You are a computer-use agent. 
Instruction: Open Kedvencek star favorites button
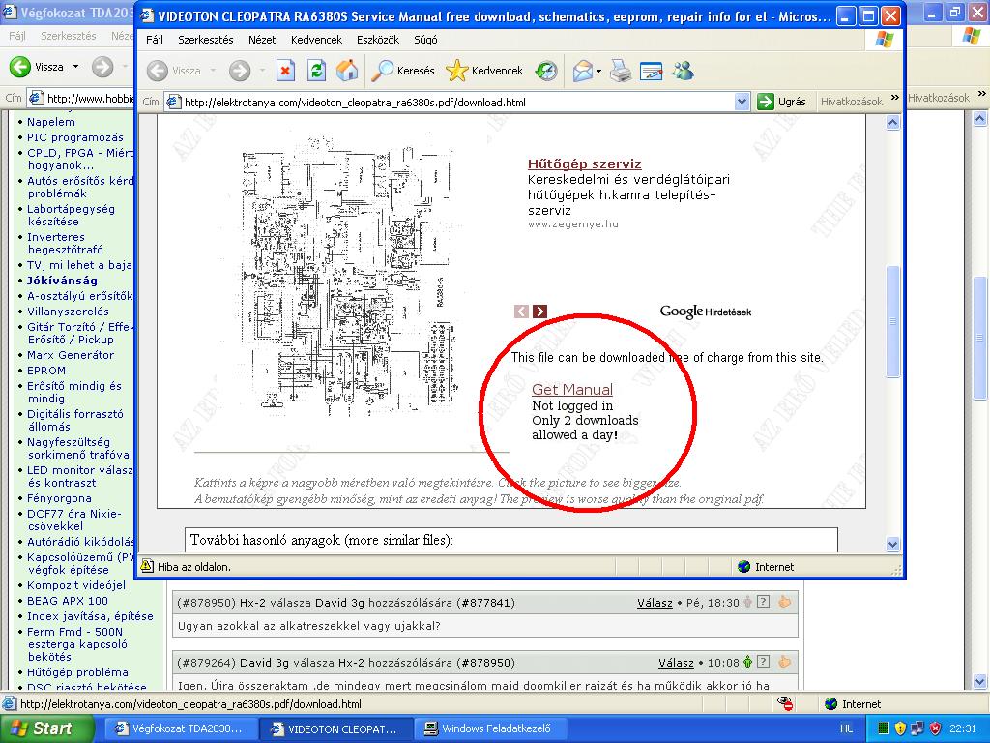coord(484,71)
